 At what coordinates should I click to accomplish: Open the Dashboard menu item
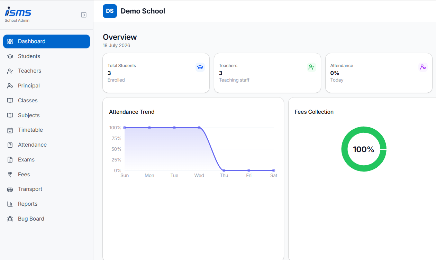pos(46,41)
